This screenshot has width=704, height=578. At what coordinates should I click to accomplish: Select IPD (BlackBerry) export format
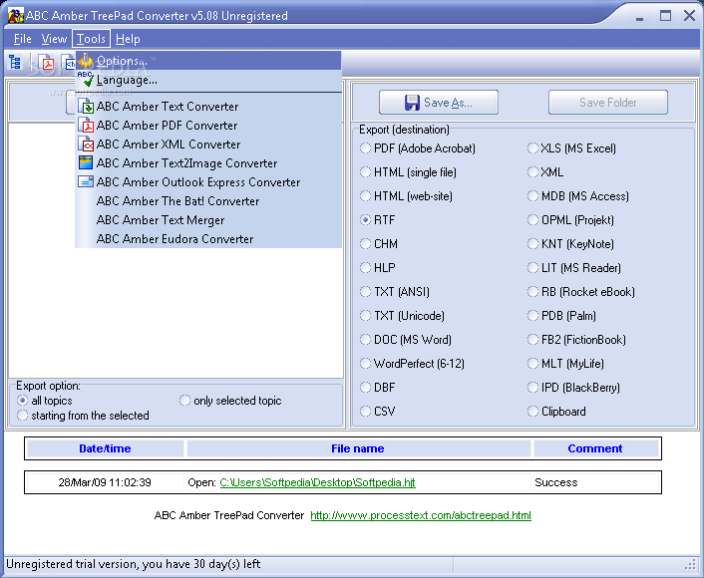point(573,388)
